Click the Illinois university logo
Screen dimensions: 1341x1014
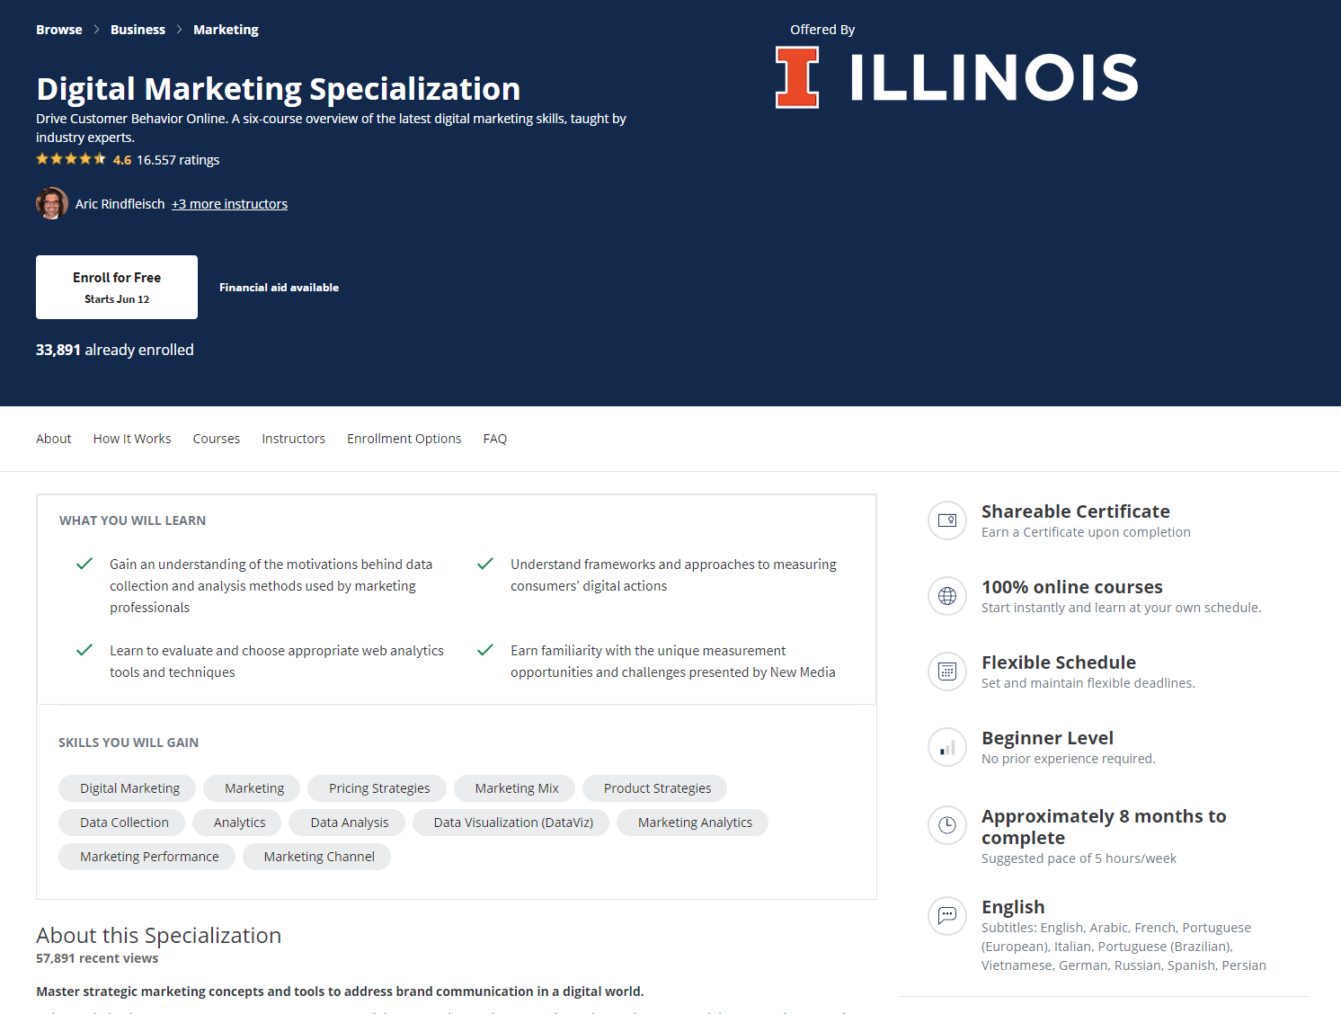(957, 77)
